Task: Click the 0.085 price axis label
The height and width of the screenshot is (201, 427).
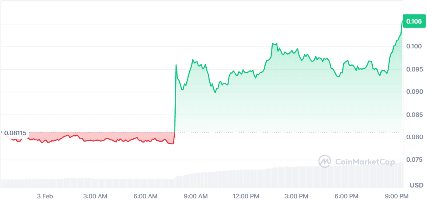Action: (x=413, y=115)
